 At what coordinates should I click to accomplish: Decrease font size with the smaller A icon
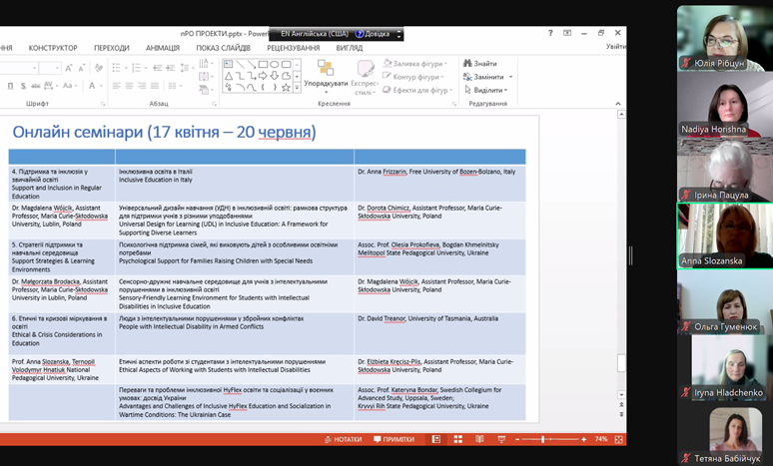click(81, 68)
